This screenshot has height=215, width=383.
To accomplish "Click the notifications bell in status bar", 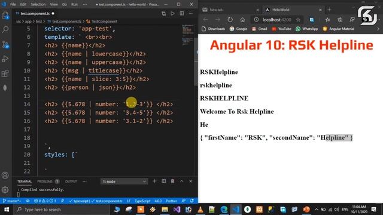I will tap(192, 201).
